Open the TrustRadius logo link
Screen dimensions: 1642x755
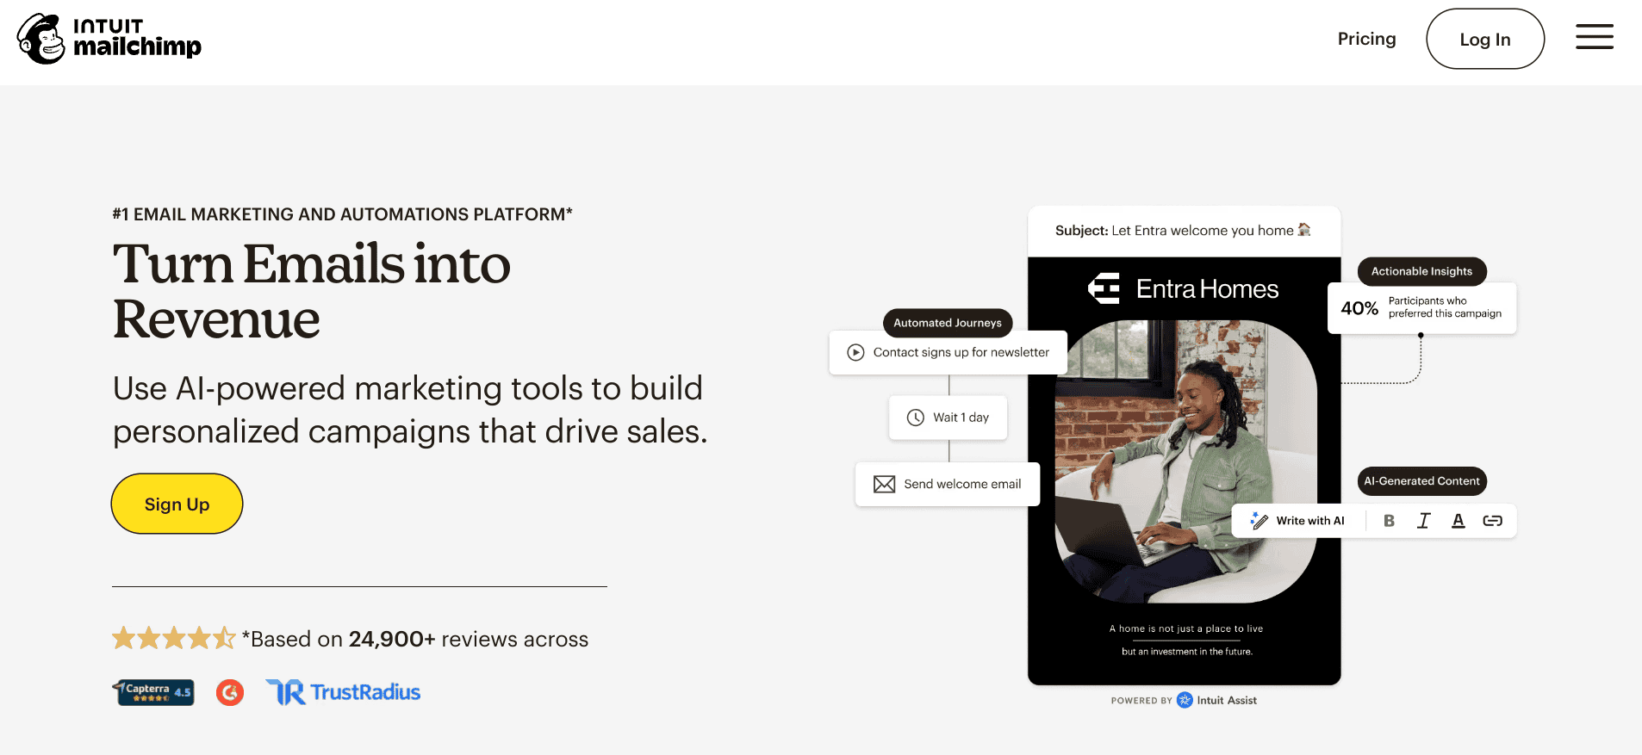(343, 692)
